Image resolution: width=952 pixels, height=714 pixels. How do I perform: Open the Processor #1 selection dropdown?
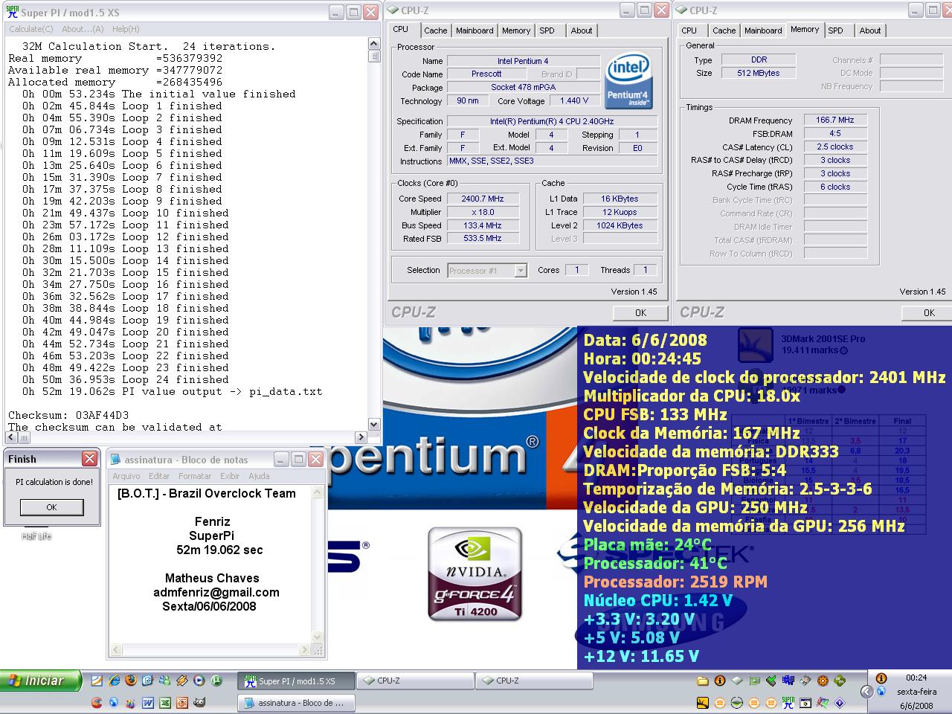[x=487, y=271]
